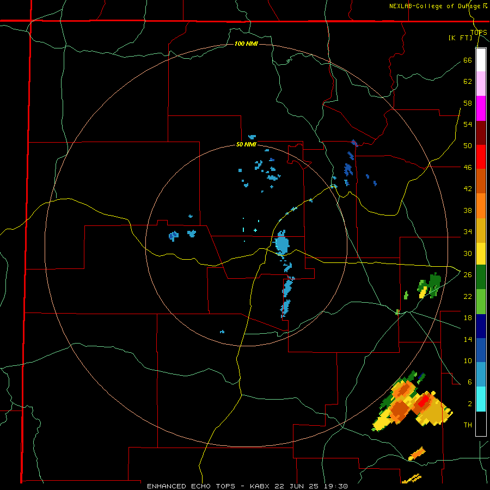490x490 pixels.
Task: Click the 22 legend value
Action: 468,296
